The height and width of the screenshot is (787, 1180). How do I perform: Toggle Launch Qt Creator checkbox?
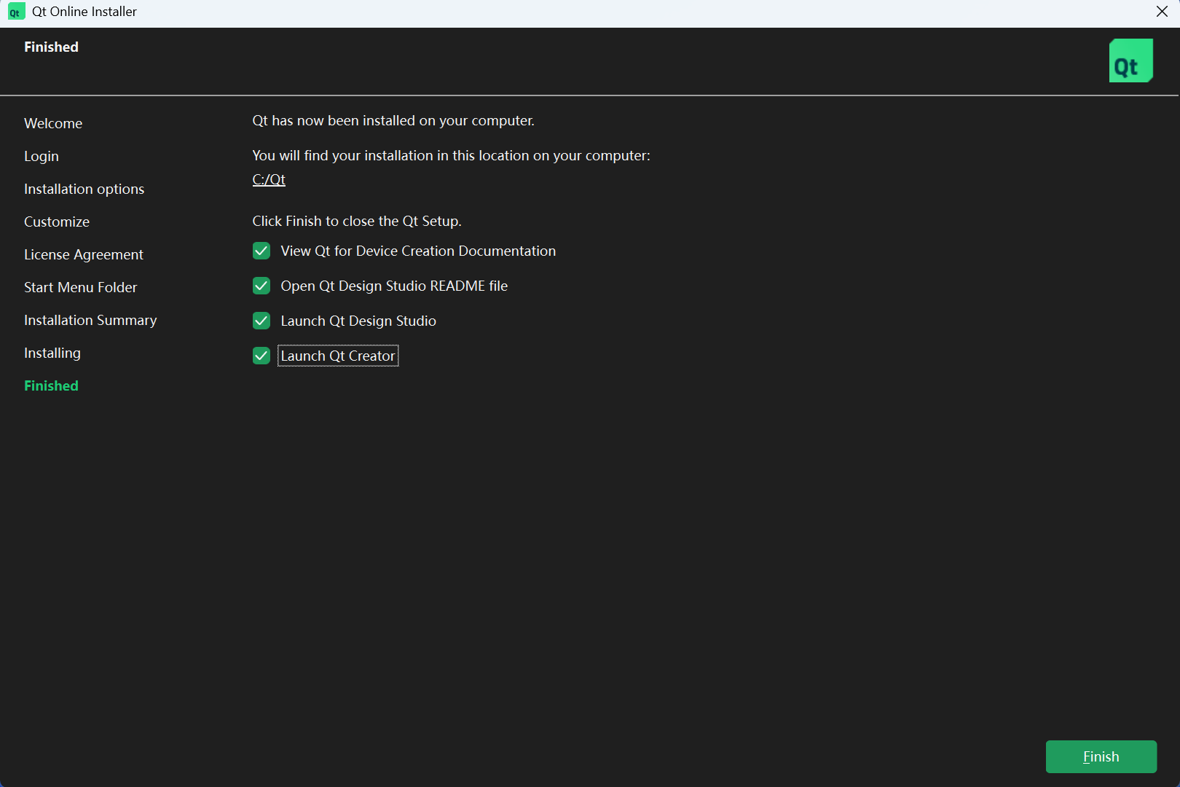[261, 356]
